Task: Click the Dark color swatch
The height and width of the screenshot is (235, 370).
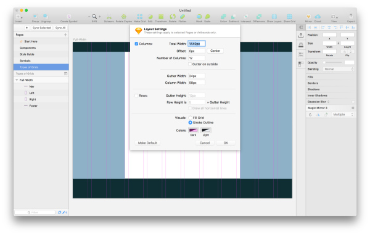Action: 193,130
